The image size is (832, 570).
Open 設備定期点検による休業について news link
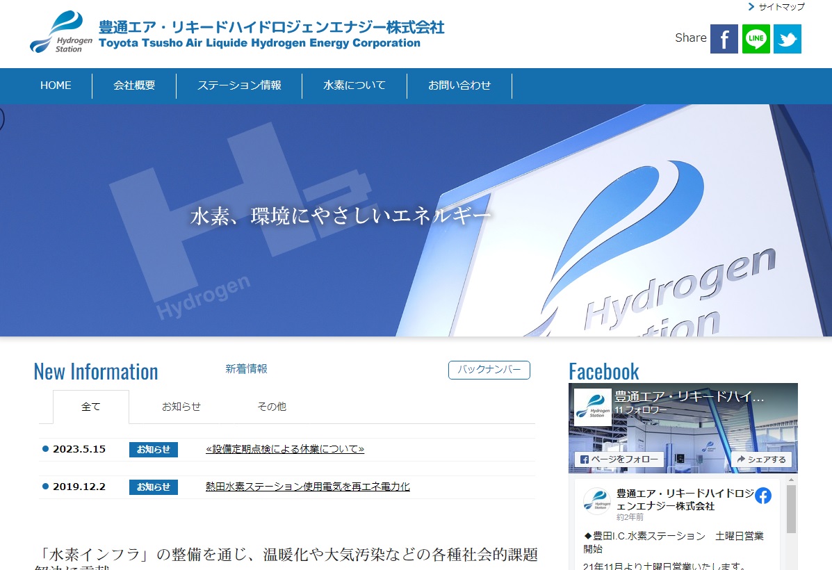pos(285,449)
